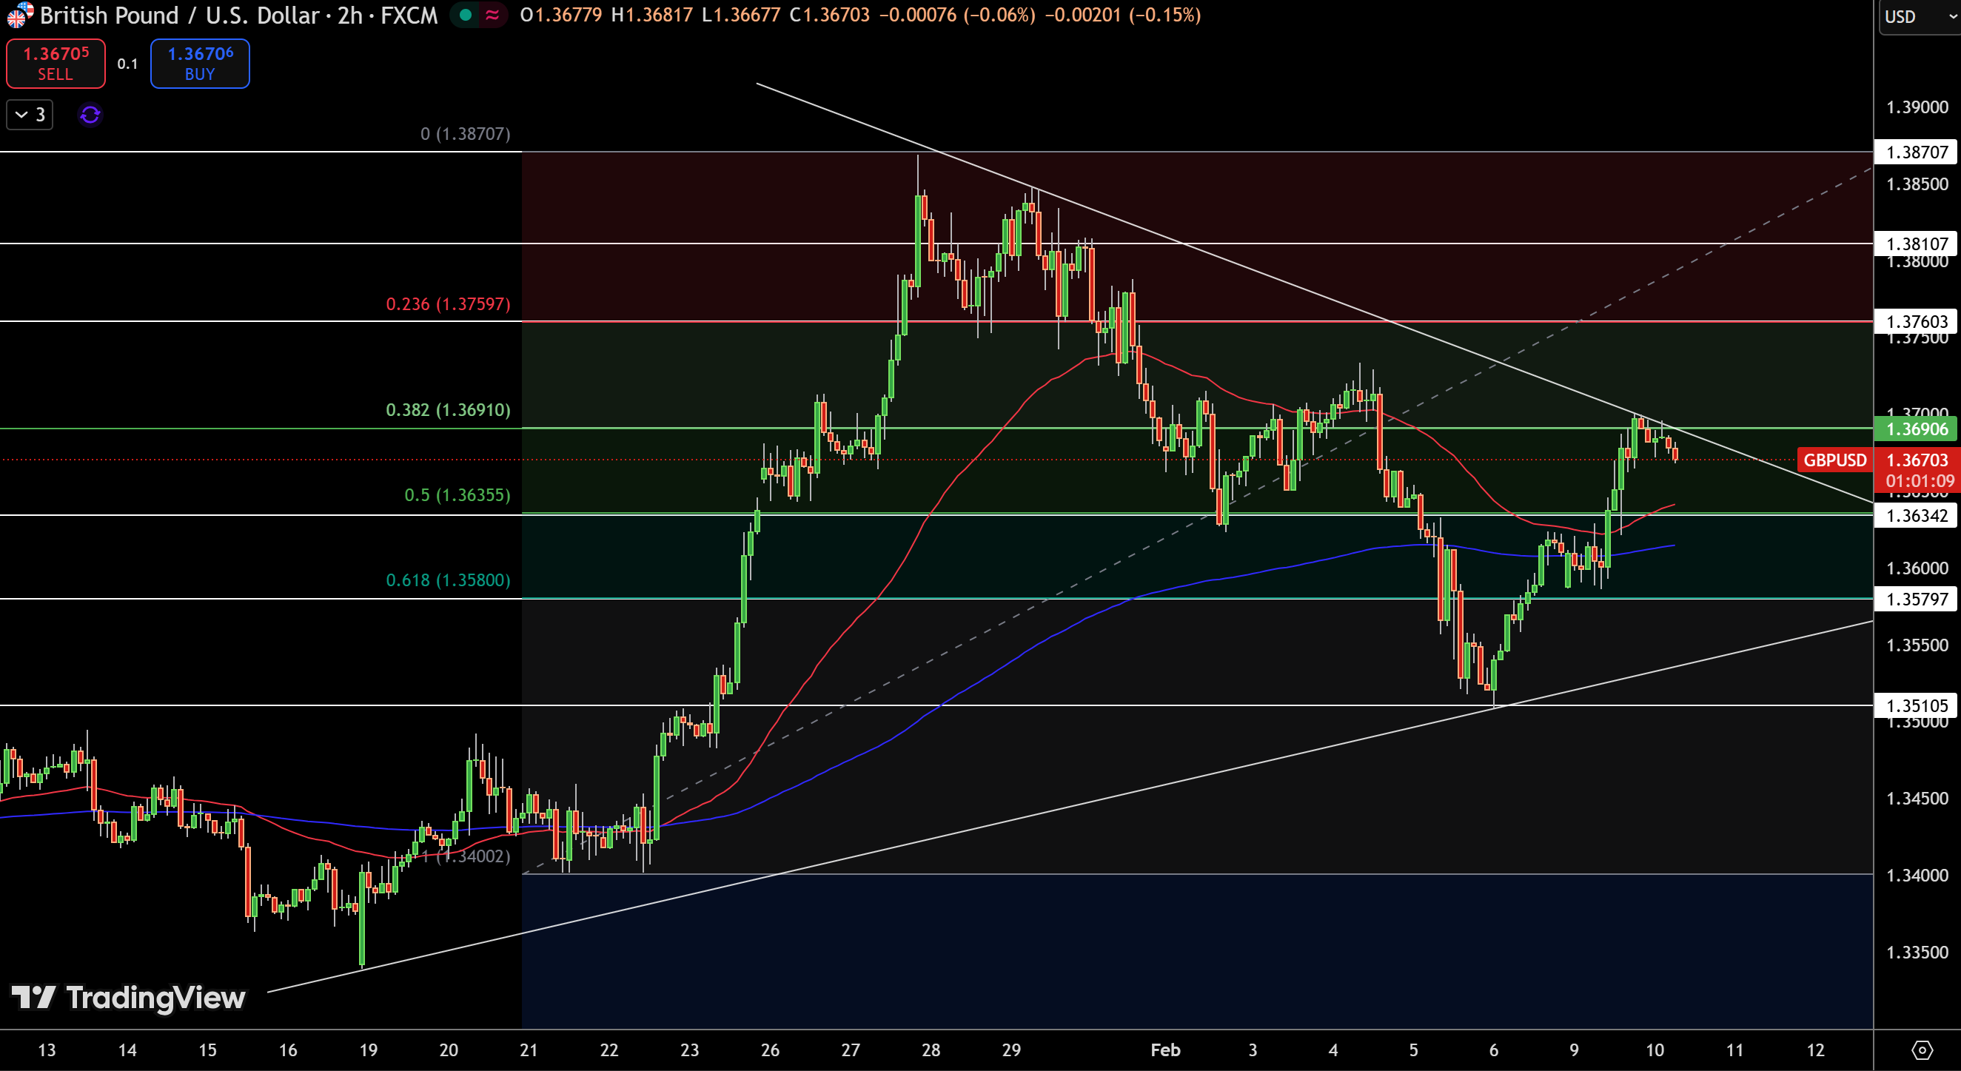
Task: Click the FXCM source text in title
Action: click(x=409, y=16)
